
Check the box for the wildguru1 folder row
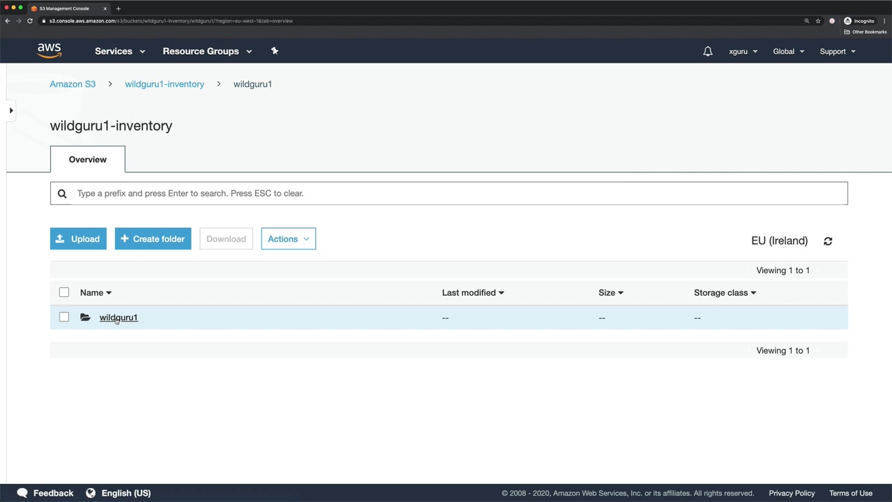[x=64, y=317]
